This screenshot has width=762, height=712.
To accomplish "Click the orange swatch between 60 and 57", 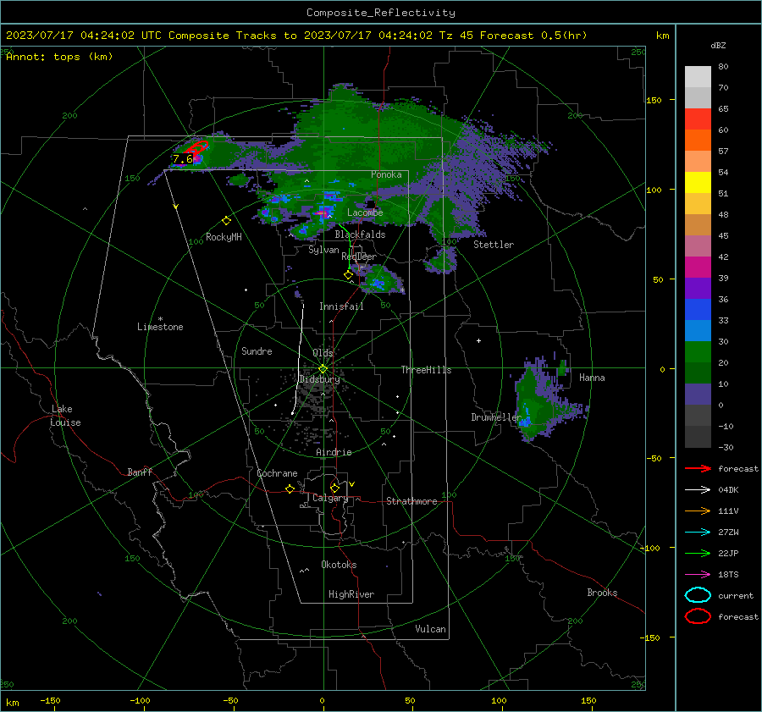I will (x=698, y=141).
